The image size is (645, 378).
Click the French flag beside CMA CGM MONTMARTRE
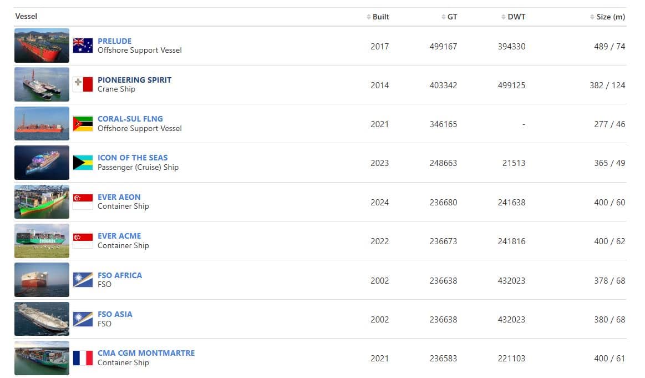[83, 358]
